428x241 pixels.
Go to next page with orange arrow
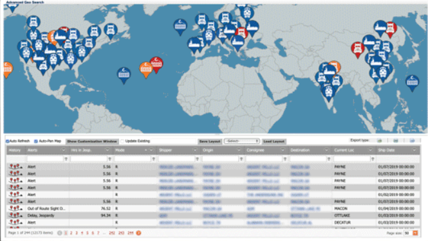(138, 233)
